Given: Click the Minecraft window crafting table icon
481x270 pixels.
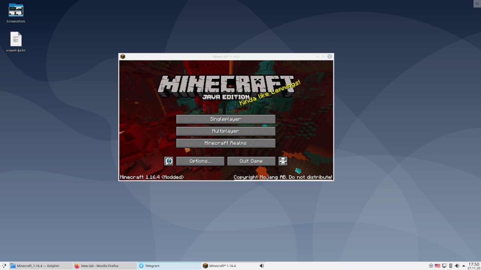Looking at the screenshot, I should click(123, 57).
